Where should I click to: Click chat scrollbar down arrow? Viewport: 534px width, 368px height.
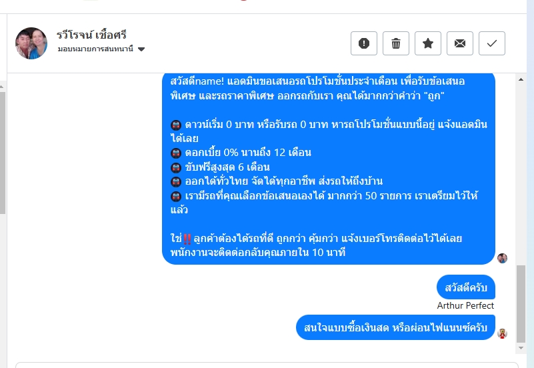(x=521, y=348)
